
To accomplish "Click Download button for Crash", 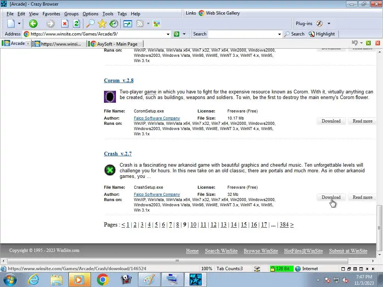I will click(331, 197).
